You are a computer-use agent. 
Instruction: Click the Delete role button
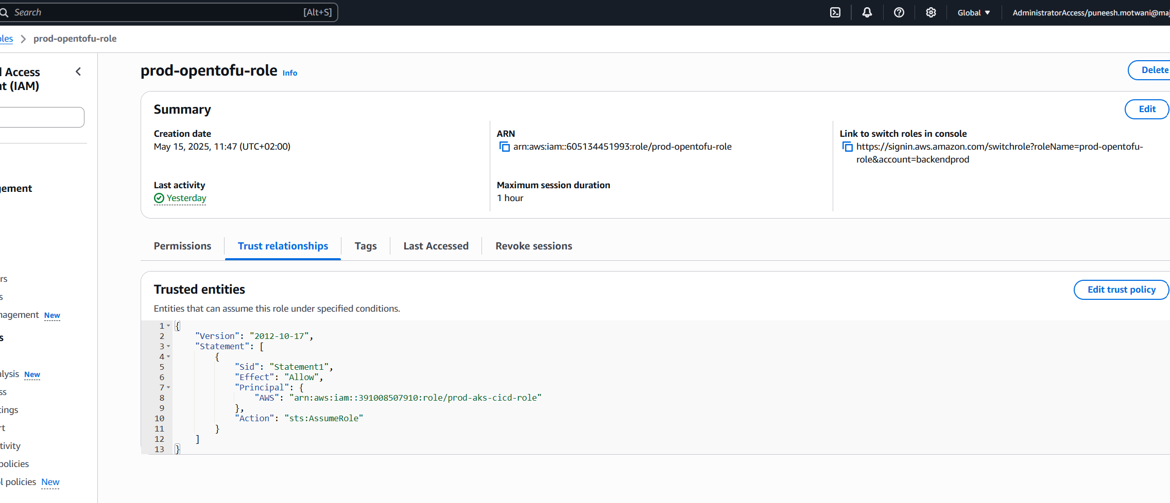point(1154,70)
